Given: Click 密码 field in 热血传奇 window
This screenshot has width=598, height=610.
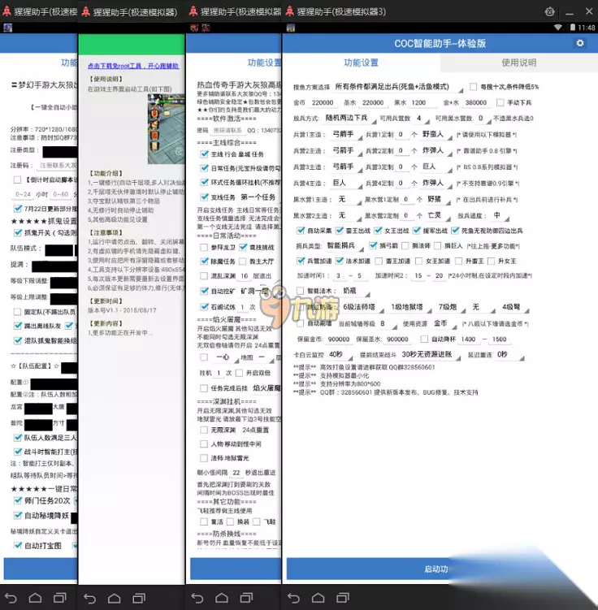Looking at the screenshot, I should (x=227, y=130).
